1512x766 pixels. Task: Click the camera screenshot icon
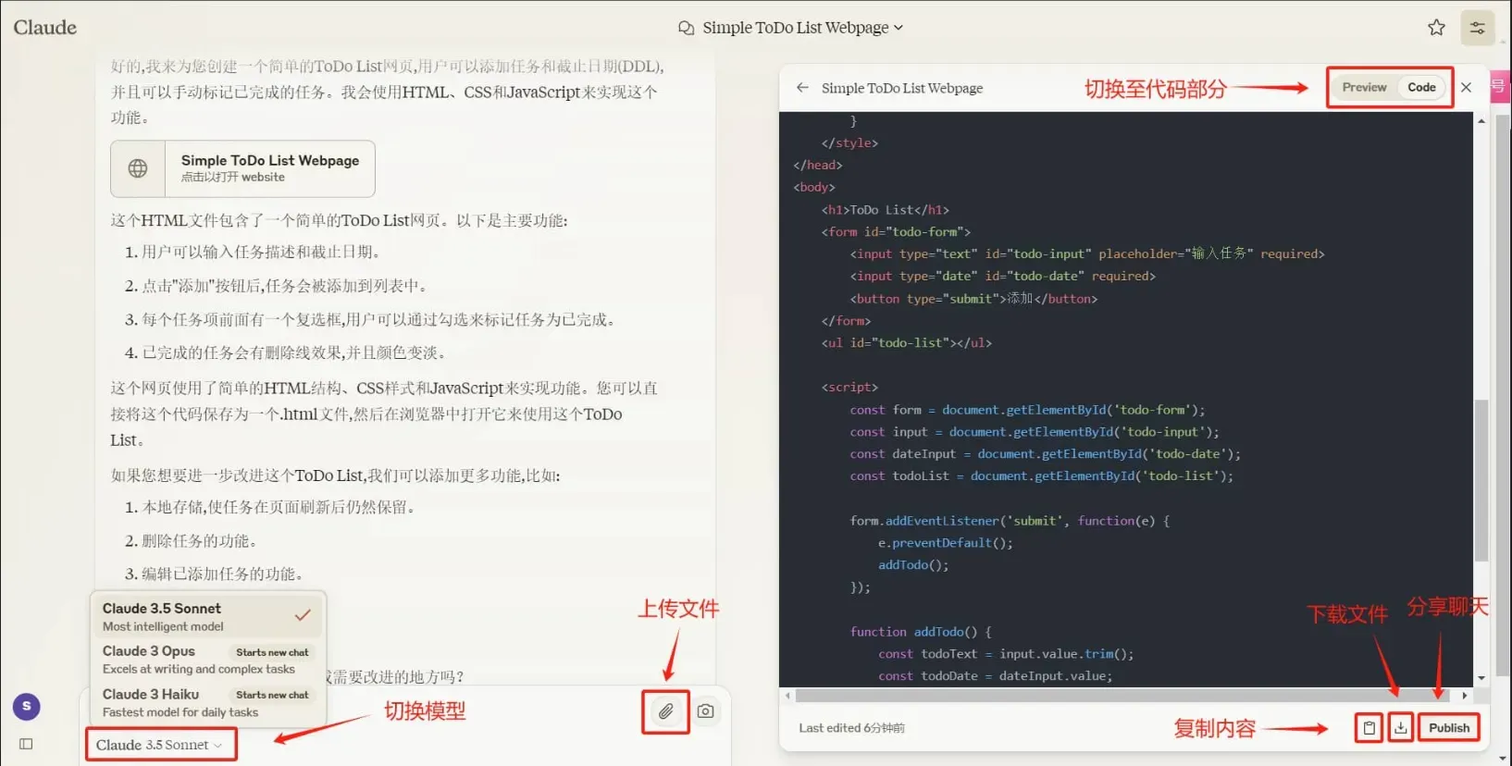tap(705, 711)
